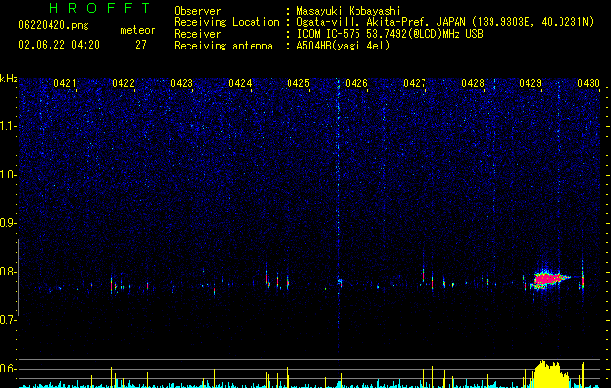Click the 0421 time marker
The image size is (611, 388).
click(65, 83)
